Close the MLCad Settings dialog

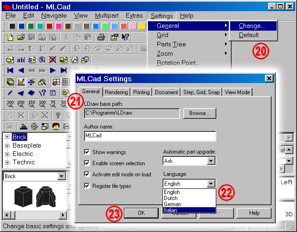(269, 78)
